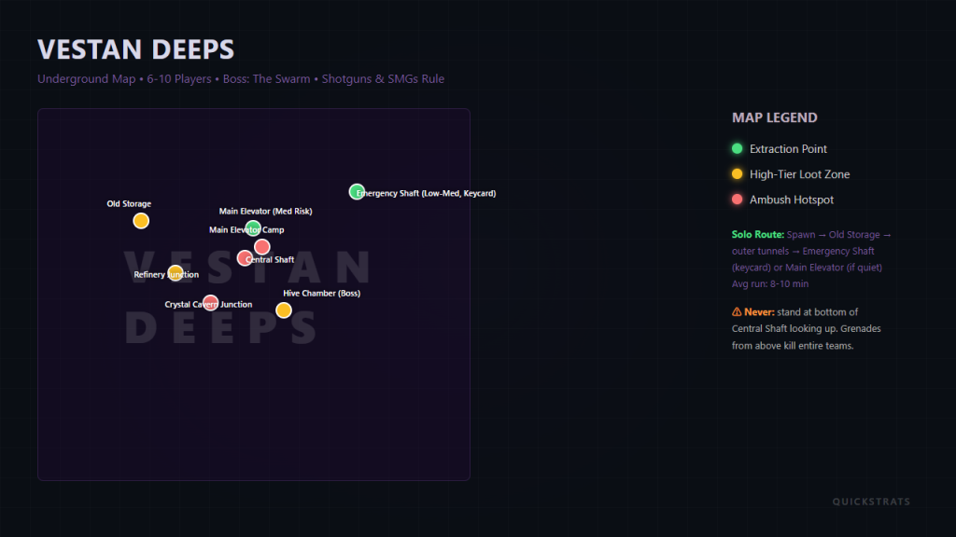The image size is (956, 537).
Task: Click "Boss: The Swarm" in the subtitle
Action: (266, 78)
